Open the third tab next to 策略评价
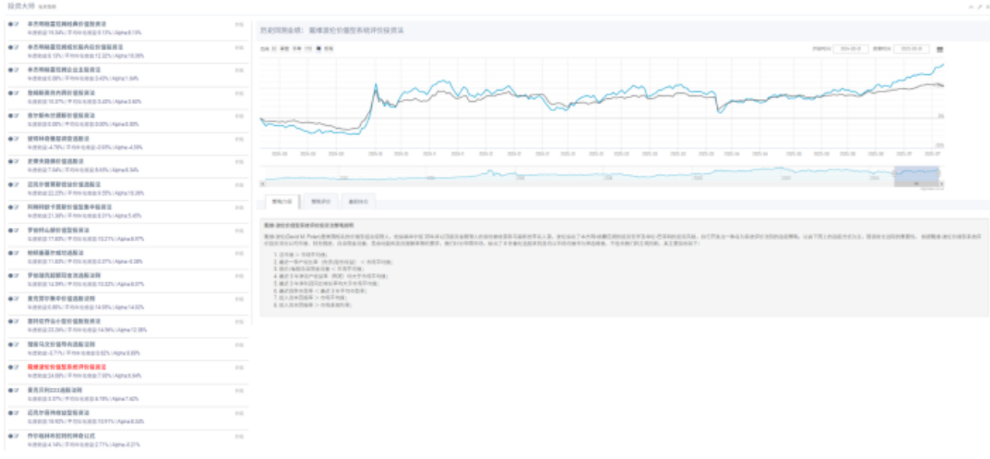 358,202
